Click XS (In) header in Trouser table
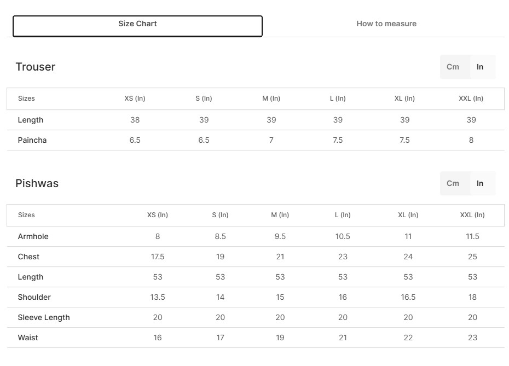509x366 pixels. pyautogui.click(x=135, y=98)
